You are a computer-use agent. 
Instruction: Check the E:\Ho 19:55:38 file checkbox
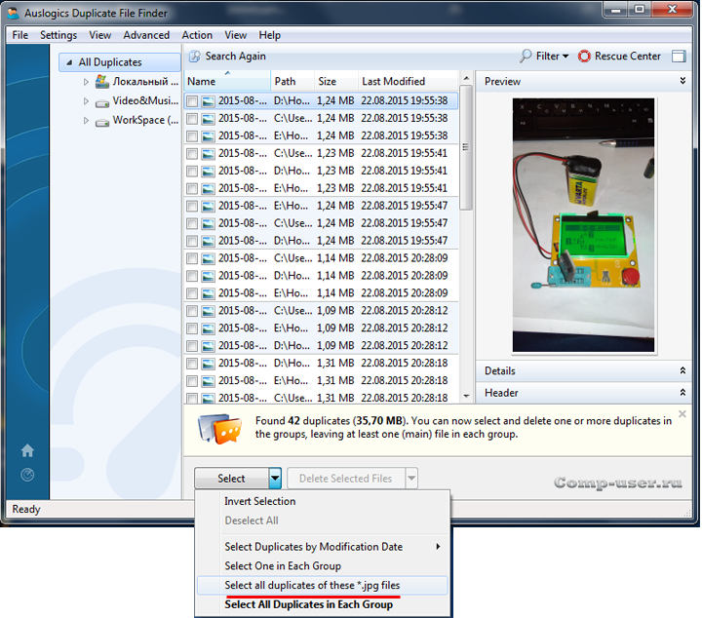point(192,136)
